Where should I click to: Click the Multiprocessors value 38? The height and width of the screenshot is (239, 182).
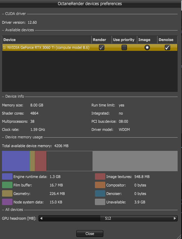(32, 121)
